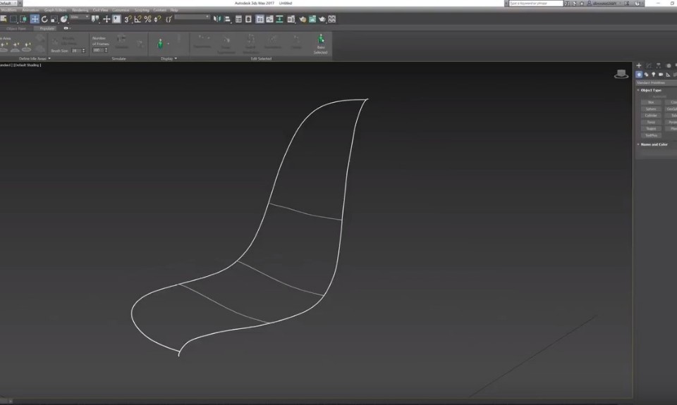Click the Box primitive button
The width and height of the screenshot is (677, 405).
pos(651,102)
